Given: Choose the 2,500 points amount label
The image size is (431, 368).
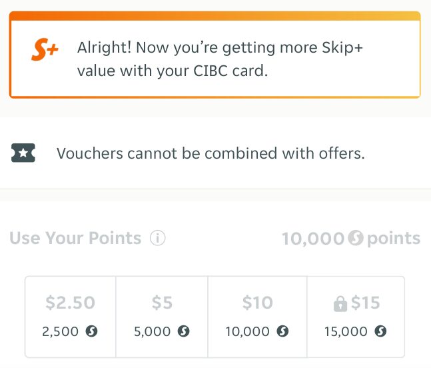Looking at the screenshot, I should [x=60, y=331].
